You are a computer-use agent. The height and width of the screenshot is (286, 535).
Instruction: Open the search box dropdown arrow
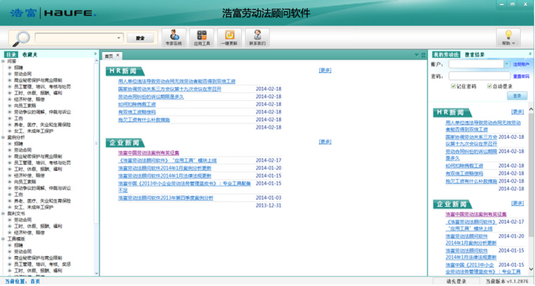tap(119, 38)
